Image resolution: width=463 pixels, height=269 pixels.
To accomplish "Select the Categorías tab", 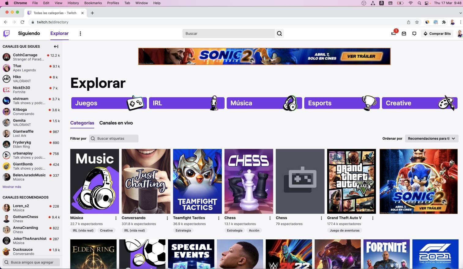I will (82, 123).
